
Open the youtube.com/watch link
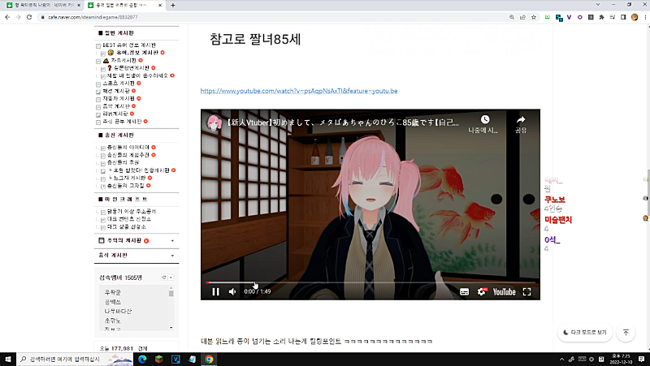tap(299, 91)
